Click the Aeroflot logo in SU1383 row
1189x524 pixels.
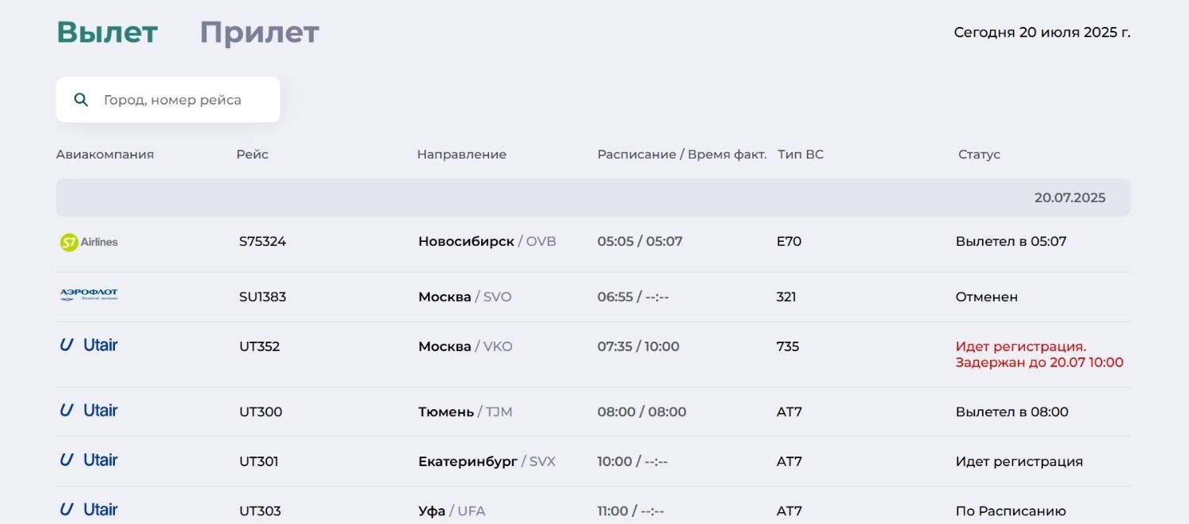tap(89, 296)
